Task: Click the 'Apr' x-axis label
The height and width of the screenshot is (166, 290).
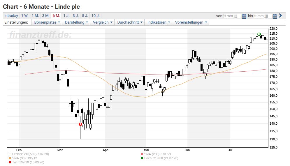Action: (x=105, y=150)
